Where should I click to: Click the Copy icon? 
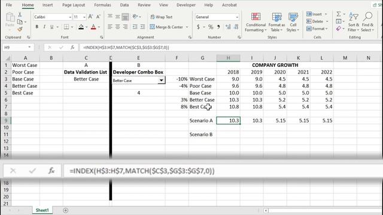[x=20, y=22]
